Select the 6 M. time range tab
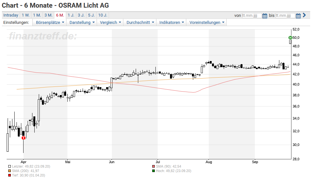Viewport: 314px width, 180px height. (60, 15)
